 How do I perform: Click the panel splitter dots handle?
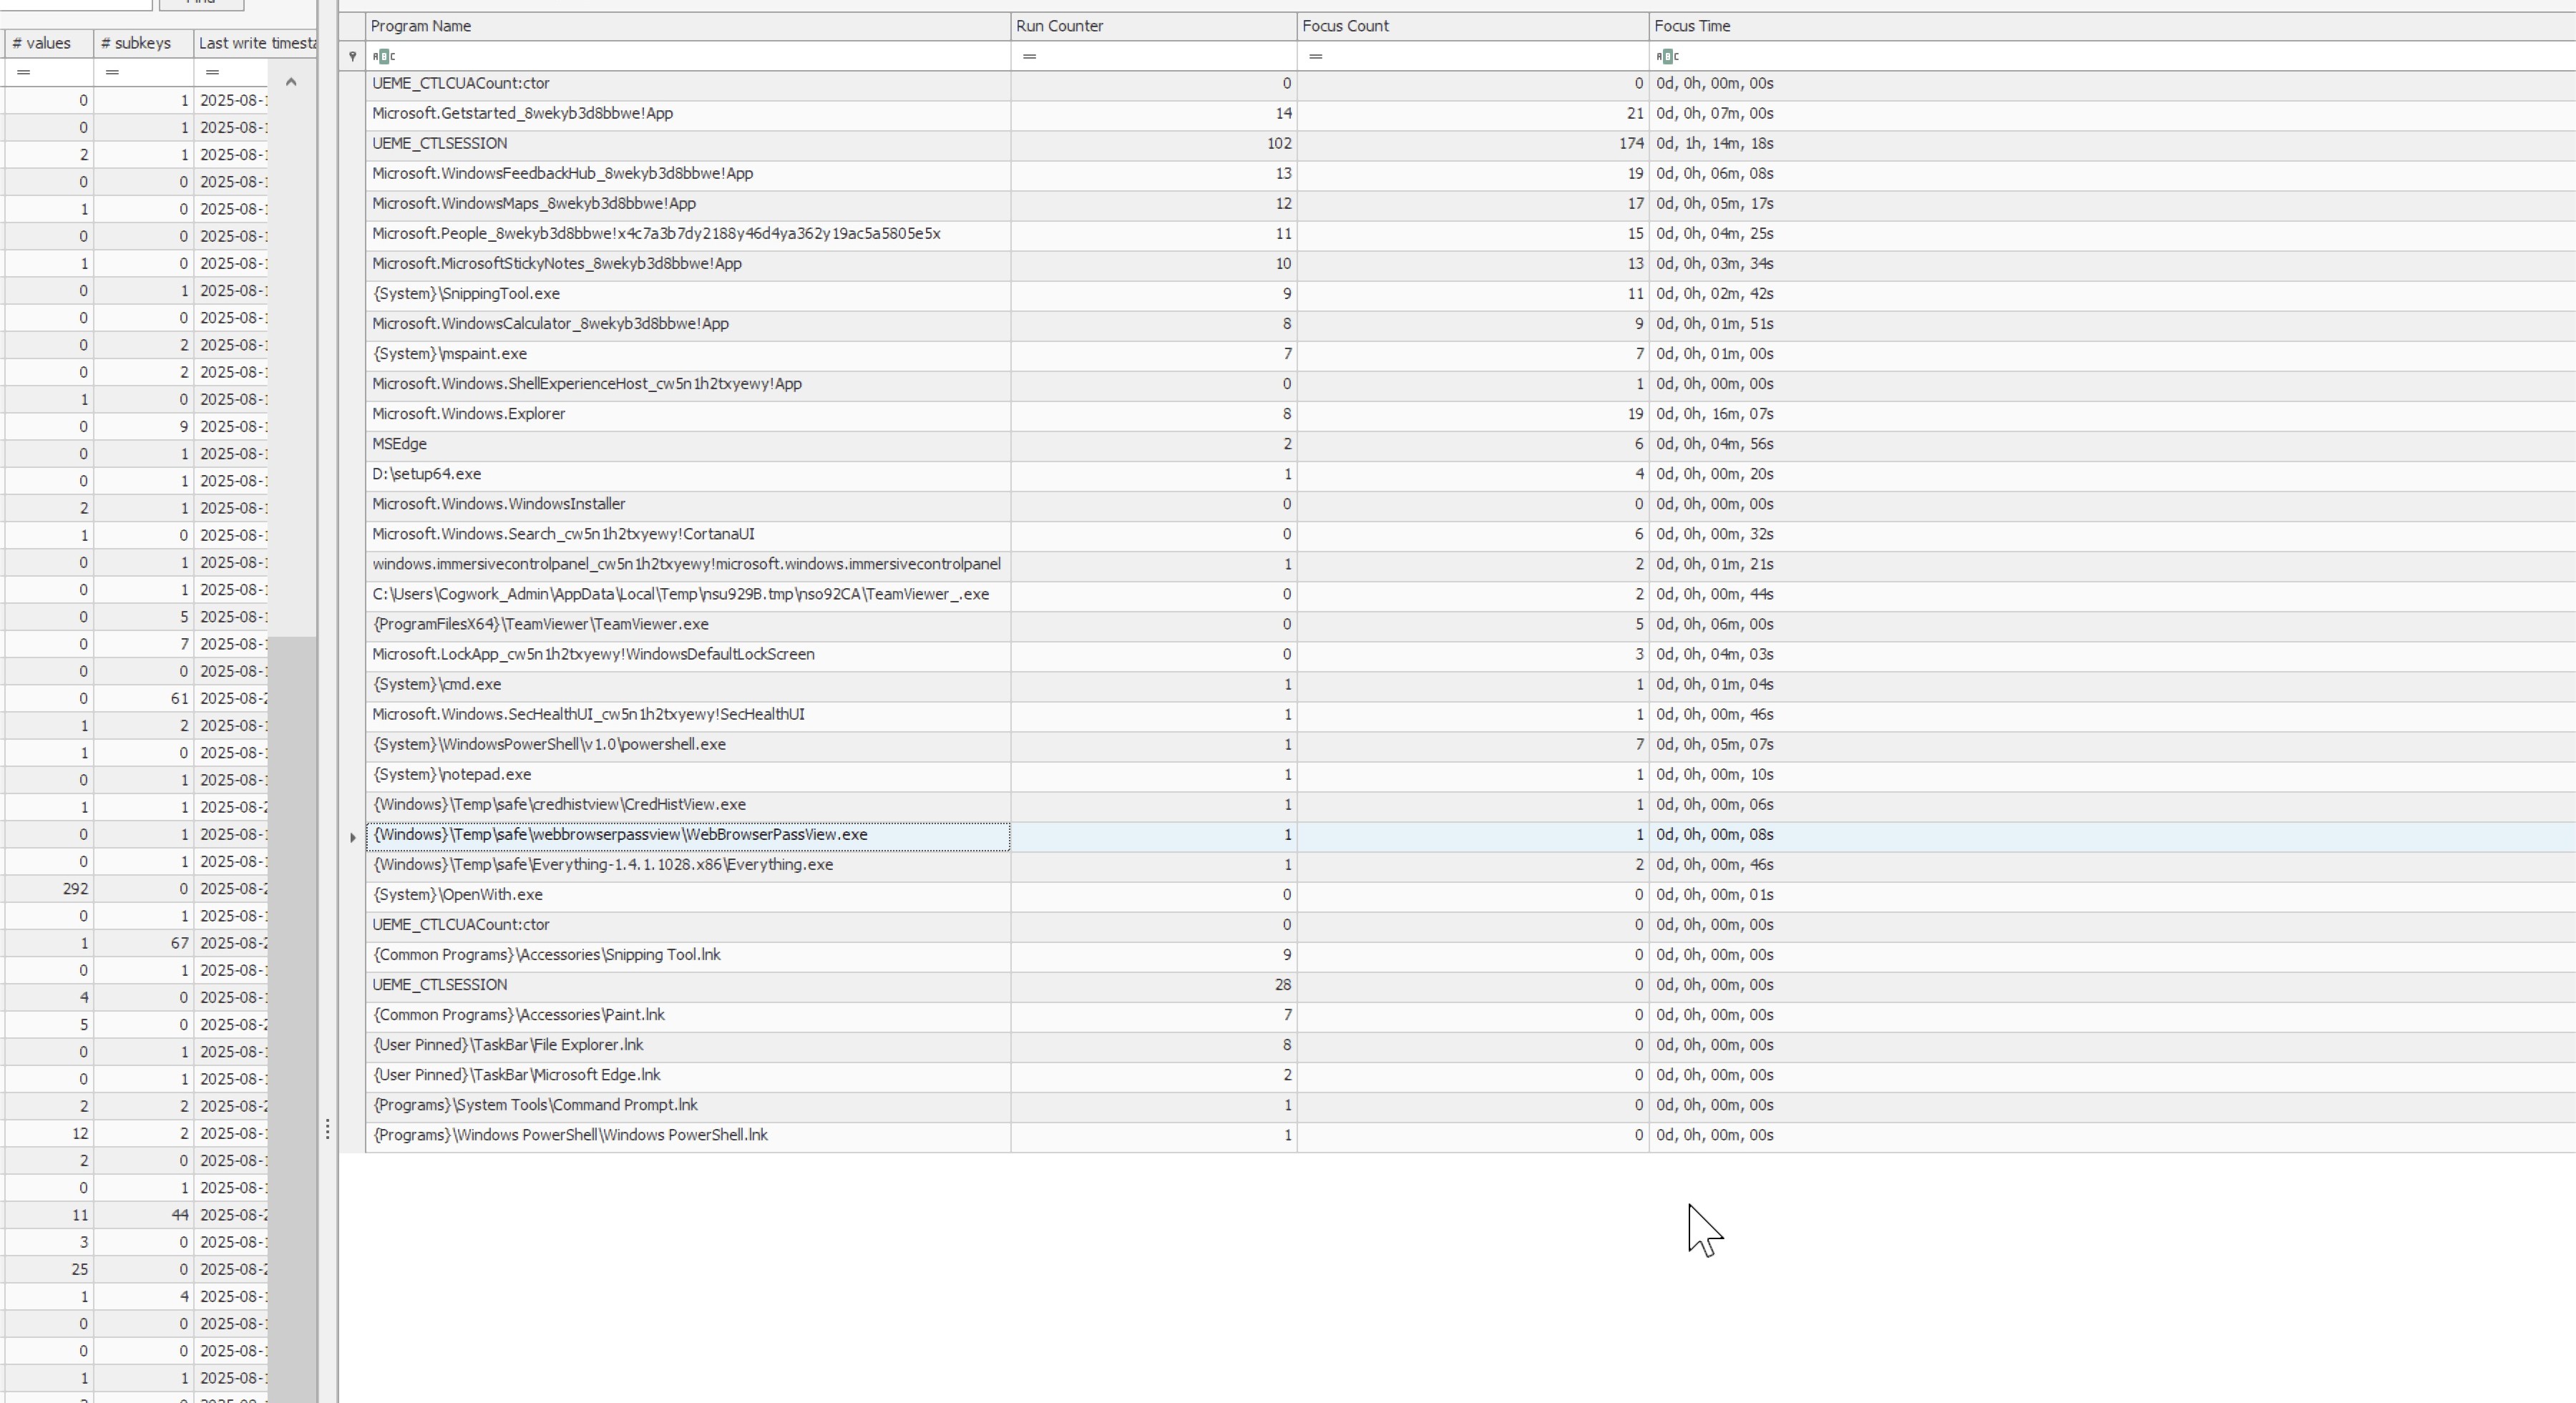click(327, 1130)
